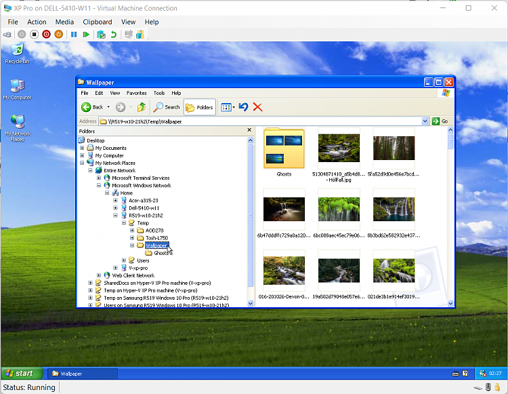
Task: Collapse the Entire Network node
Action: click(x=90, y=170)
